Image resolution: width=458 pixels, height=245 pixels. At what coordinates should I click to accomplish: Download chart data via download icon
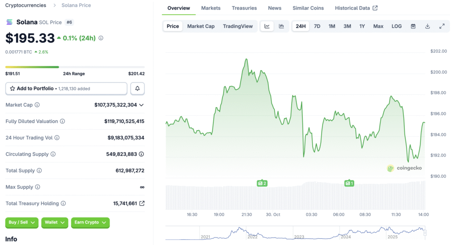click(428, 26)
